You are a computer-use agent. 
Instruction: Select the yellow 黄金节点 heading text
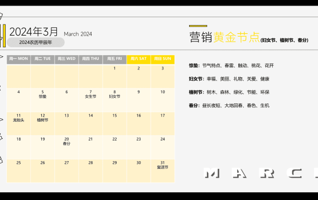[x=237, y=37]
